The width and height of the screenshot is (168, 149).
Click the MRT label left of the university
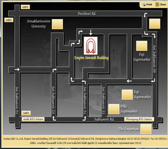tap(9, 20)
